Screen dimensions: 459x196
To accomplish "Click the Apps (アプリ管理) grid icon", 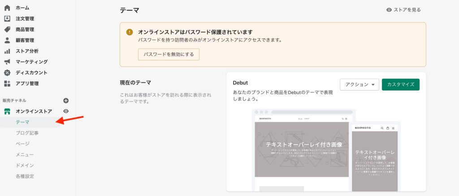I will pos(7,83).
